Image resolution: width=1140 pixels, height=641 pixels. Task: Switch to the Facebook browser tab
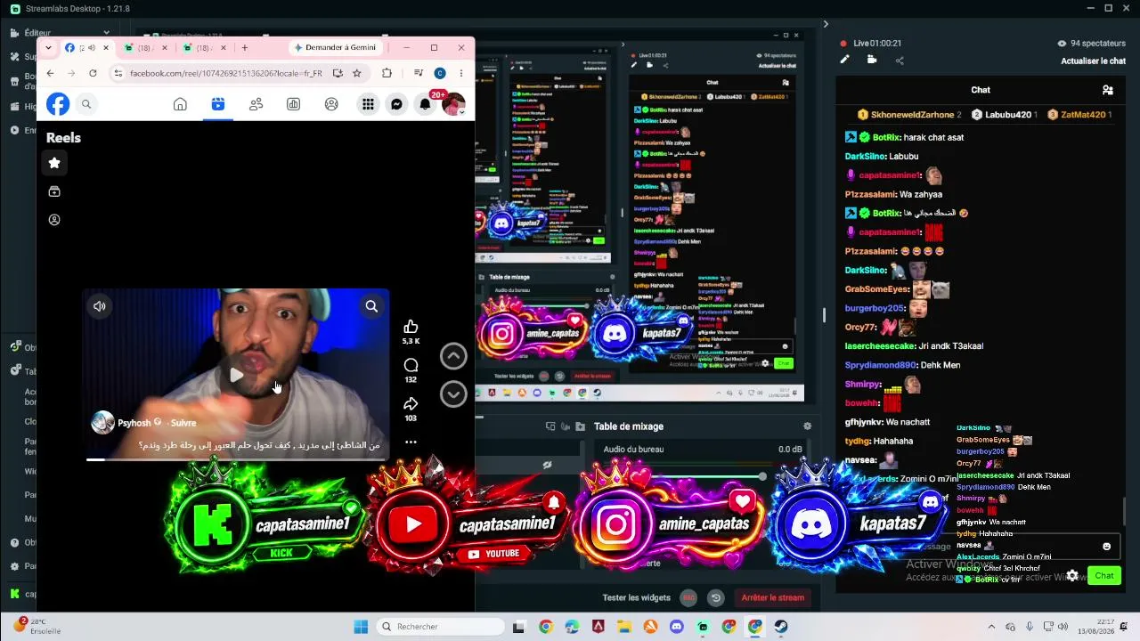click(86, 47)
